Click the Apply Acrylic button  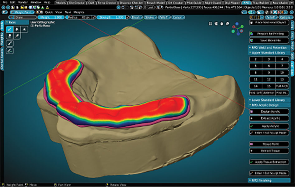[x=269, y=126]
